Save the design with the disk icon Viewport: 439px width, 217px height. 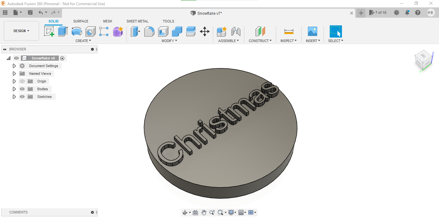click(x=30, y=13)
